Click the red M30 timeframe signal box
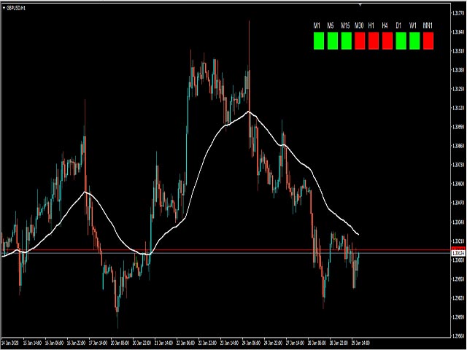This screenshot has width=467, height=350. pos(360,41)
